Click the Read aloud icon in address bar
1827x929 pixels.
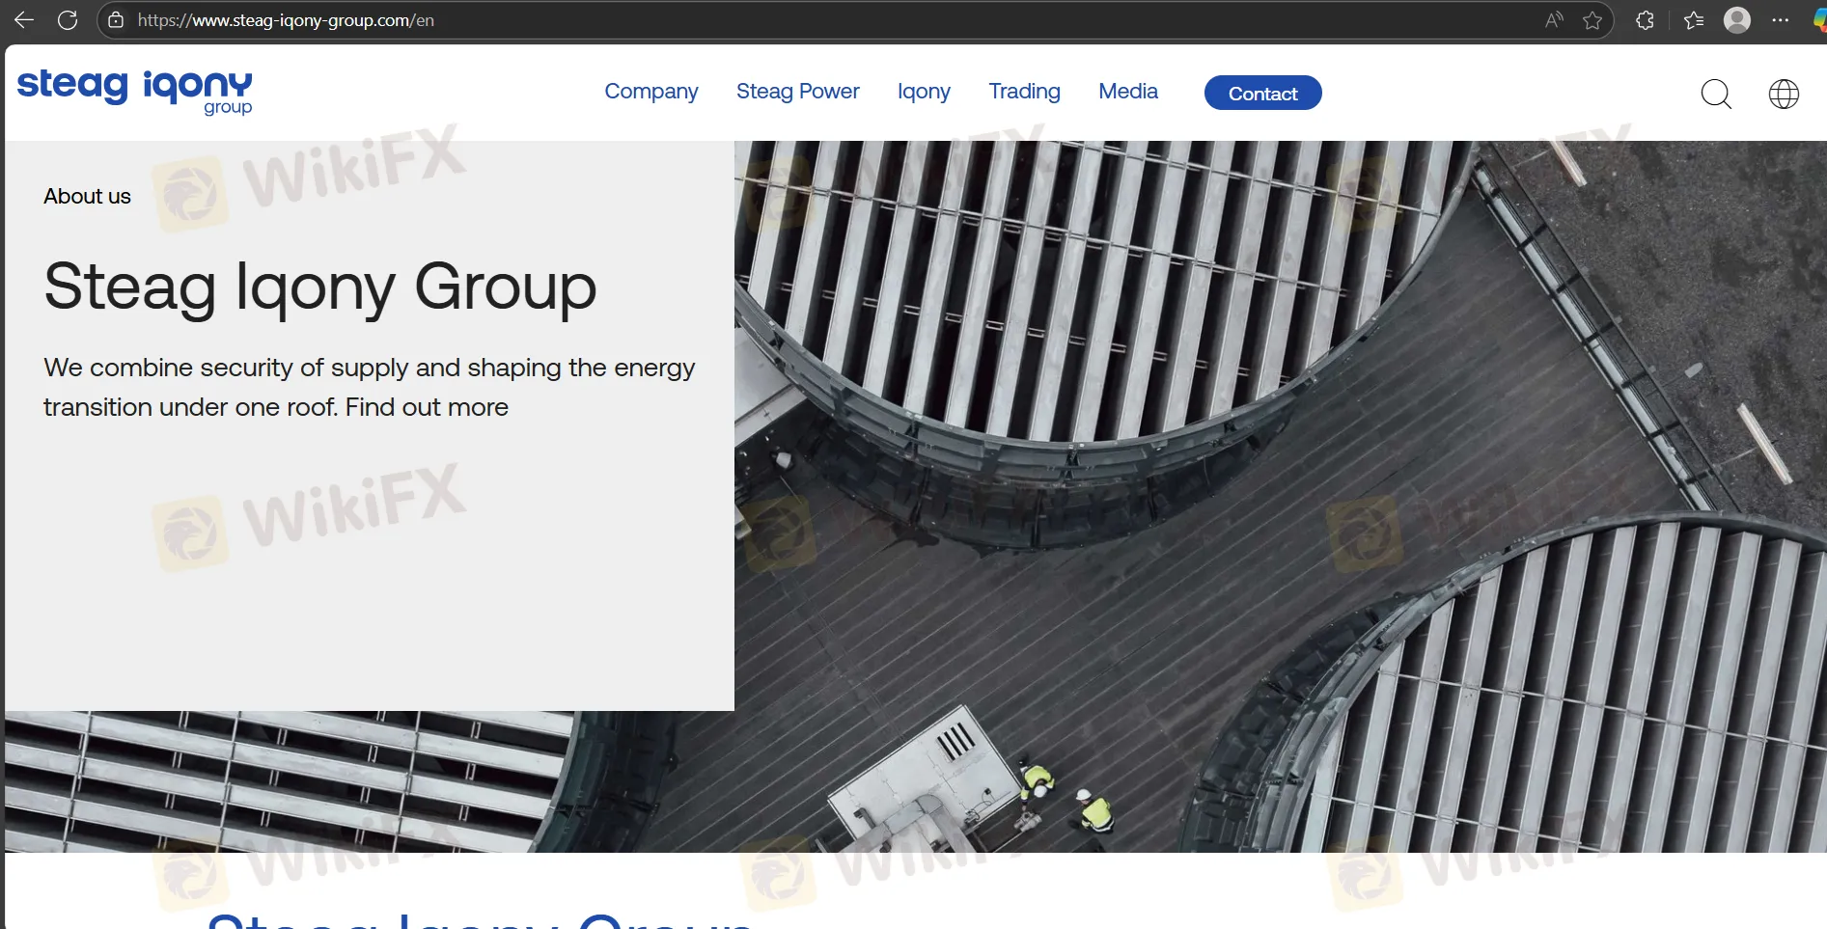pos(1554,20)
